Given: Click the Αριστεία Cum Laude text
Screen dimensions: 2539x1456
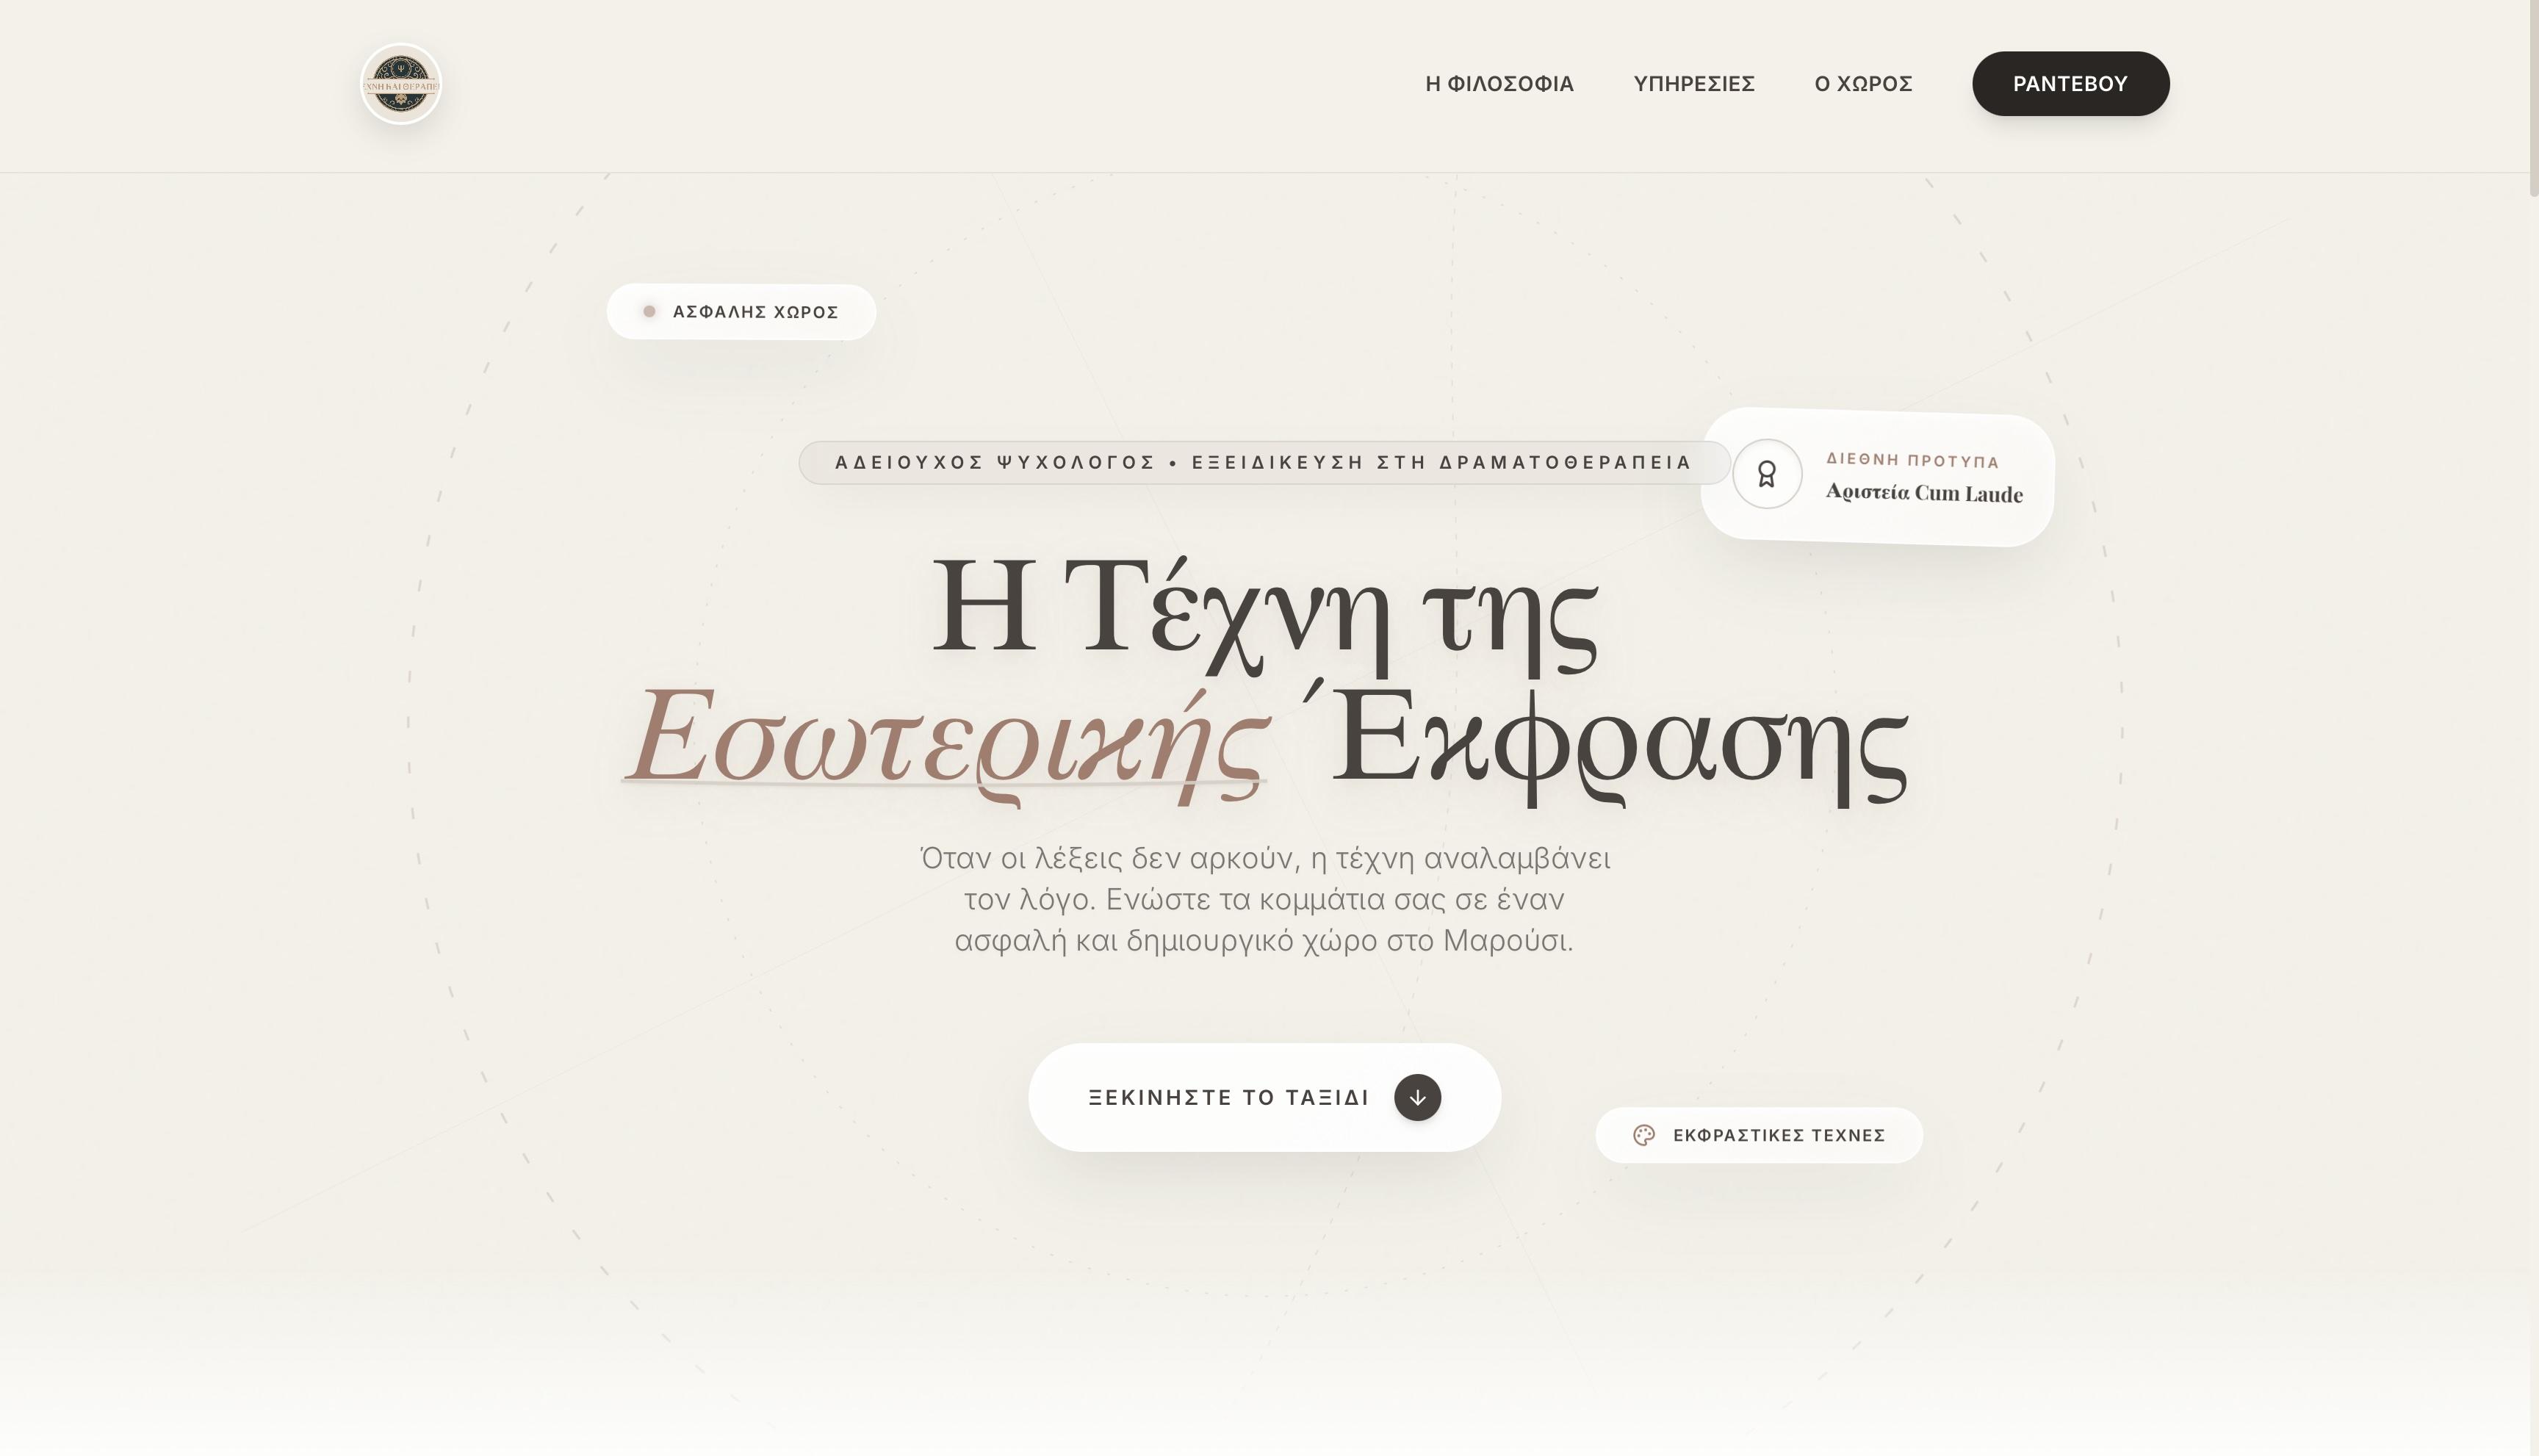Looking at the screenshot, I should 1924,493.
